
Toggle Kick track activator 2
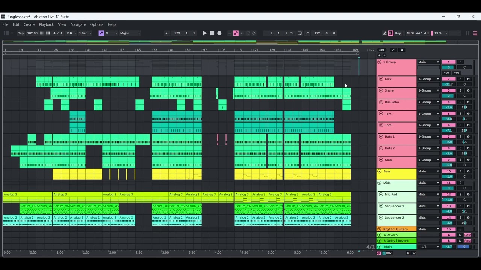[449, 79]
